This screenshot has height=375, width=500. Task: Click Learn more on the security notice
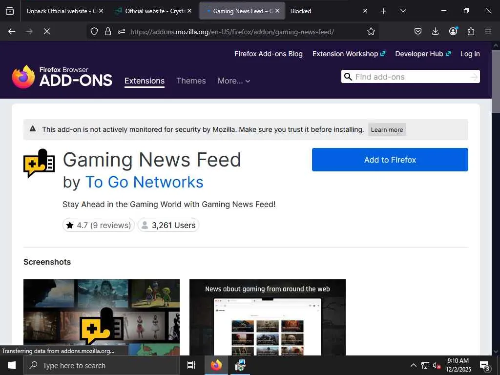387,130
